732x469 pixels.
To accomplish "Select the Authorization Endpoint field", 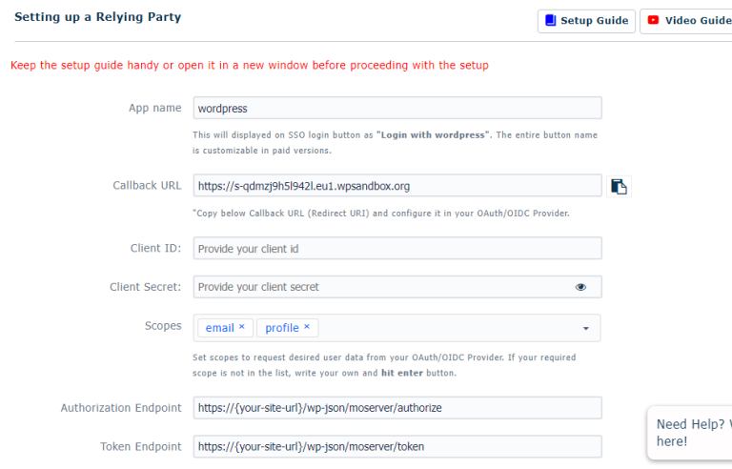I will click(x=396, y=408).
